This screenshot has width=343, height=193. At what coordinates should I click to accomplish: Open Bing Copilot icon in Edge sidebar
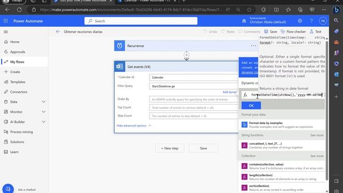coord(336,10)
